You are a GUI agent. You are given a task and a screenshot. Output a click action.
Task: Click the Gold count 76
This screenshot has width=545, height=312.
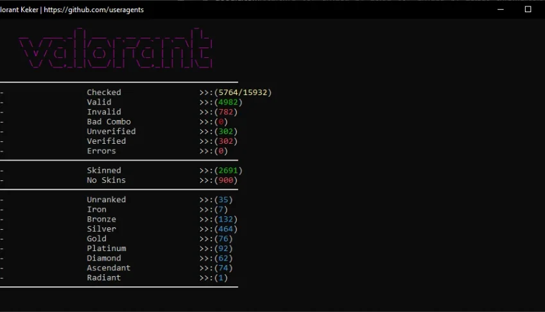click(223, 238)
